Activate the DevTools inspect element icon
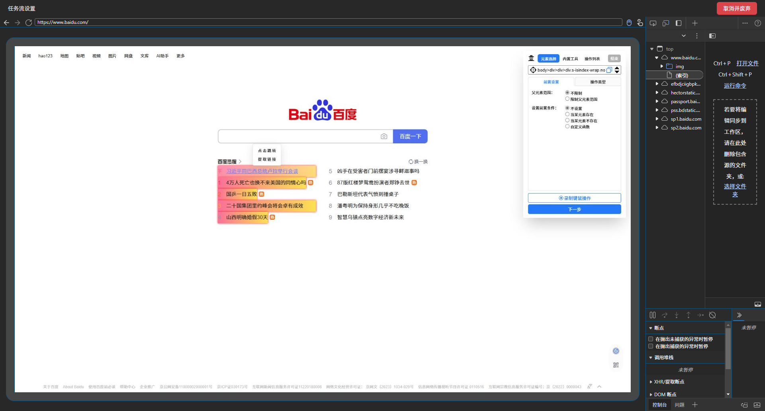This screenshot has height=411, width=765. [653, 23]
